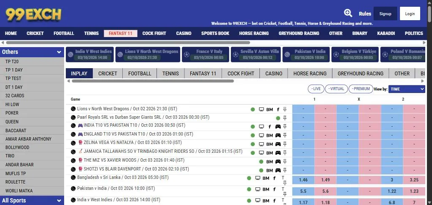Viewport: 432px width, 205px height.
Task: Open the 99EXCH logo home link
Action: (34, 15)
